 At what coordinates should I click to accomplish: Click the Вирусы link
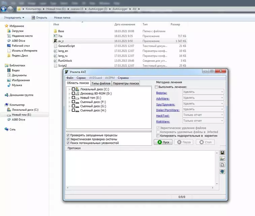point(161,93)
